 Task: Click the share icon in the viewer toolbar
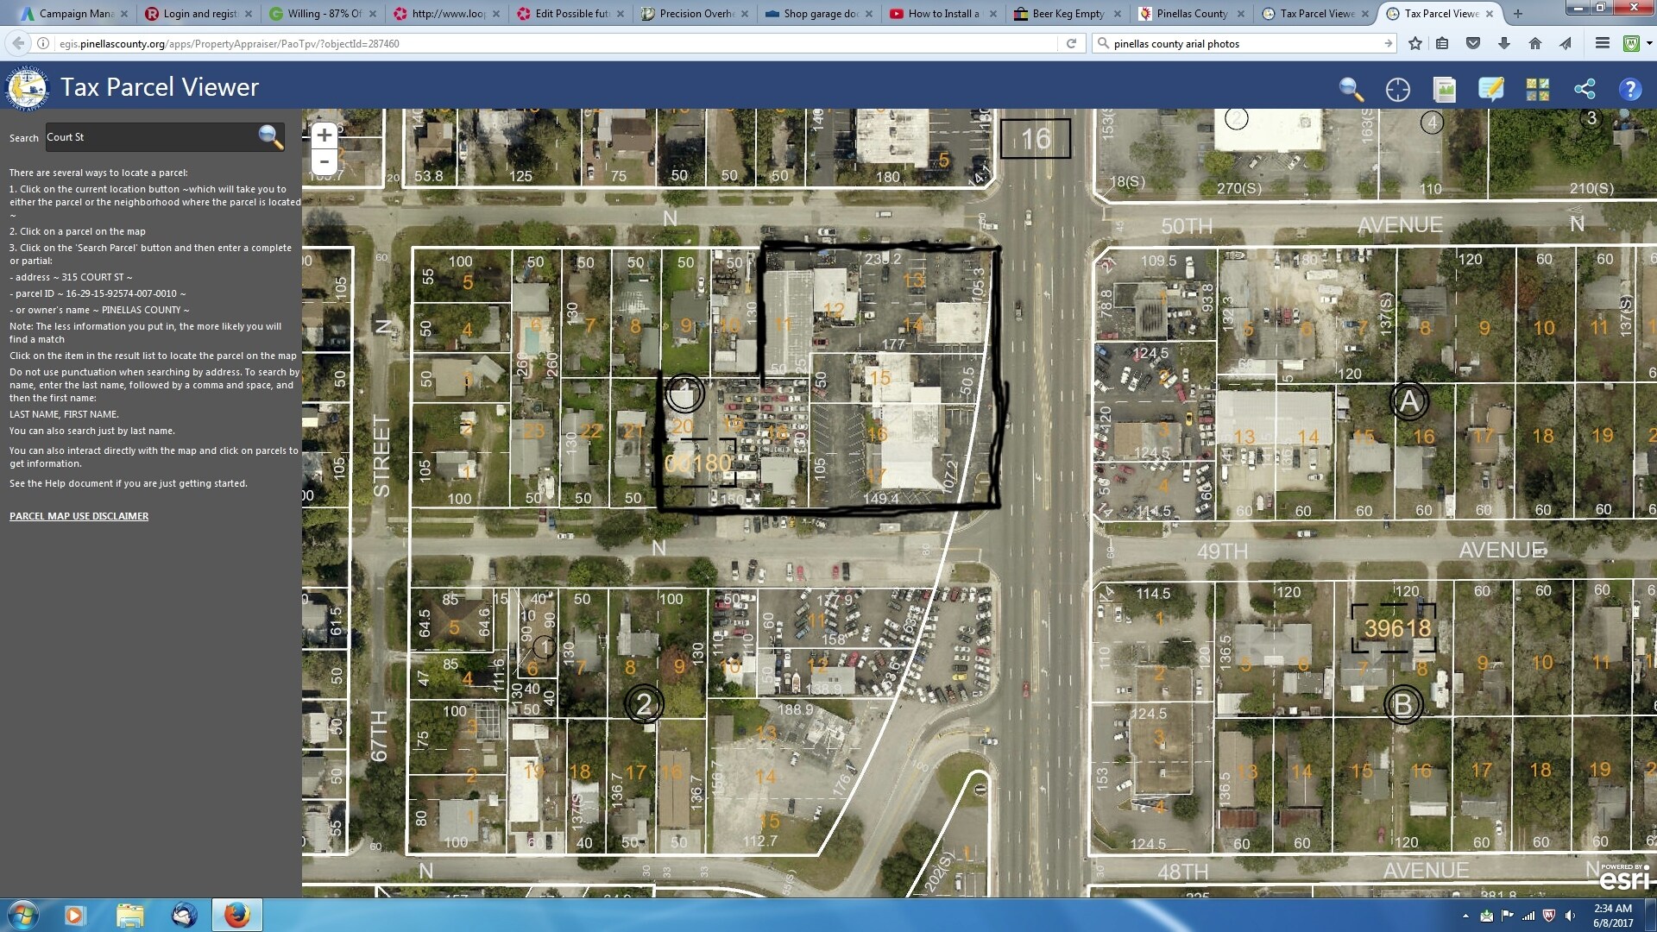point(1585,89)
